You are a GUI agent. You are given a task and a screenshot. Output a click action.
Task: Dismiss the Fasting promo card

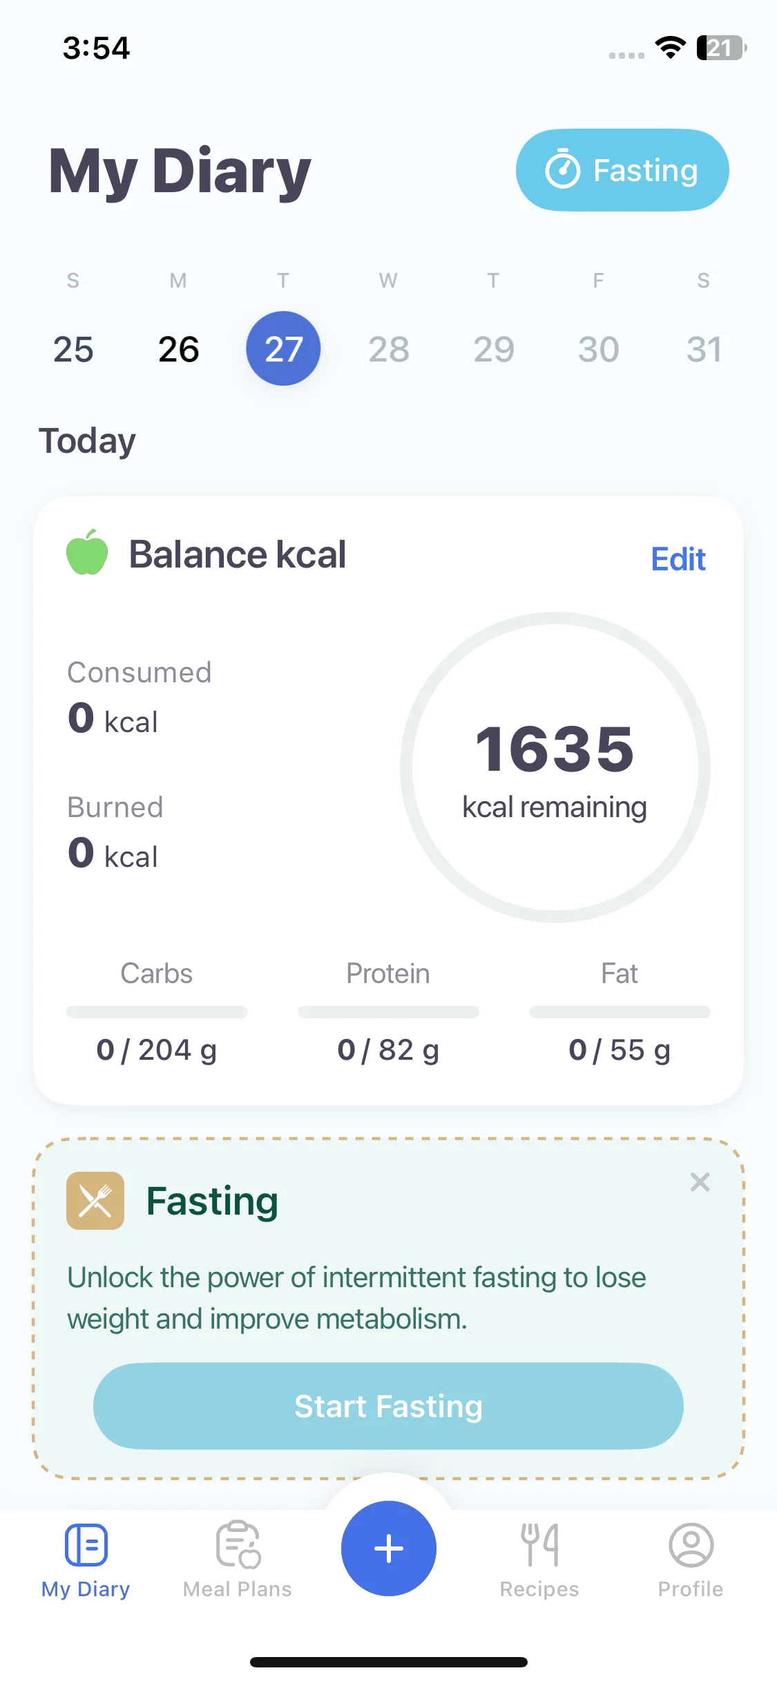coord(700,1182)
